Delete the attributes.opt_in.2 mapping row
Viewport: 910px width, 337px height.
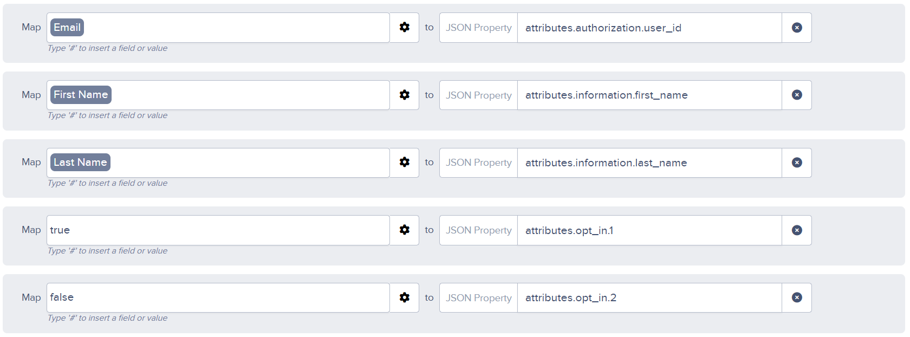797,297
